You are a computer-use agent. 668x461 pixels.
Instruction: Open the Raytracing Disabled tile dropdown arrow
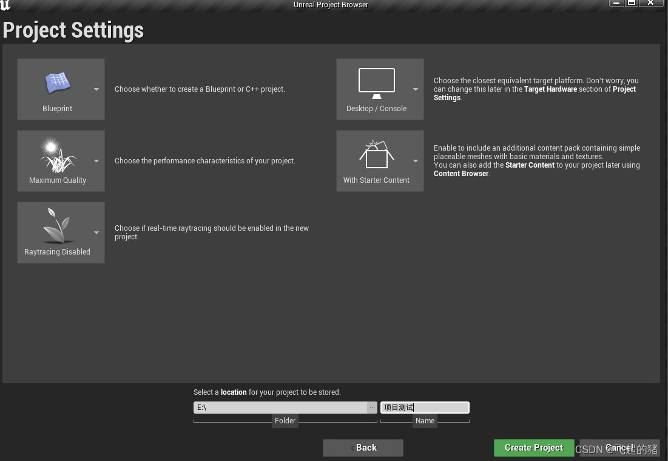coord(96,233)
